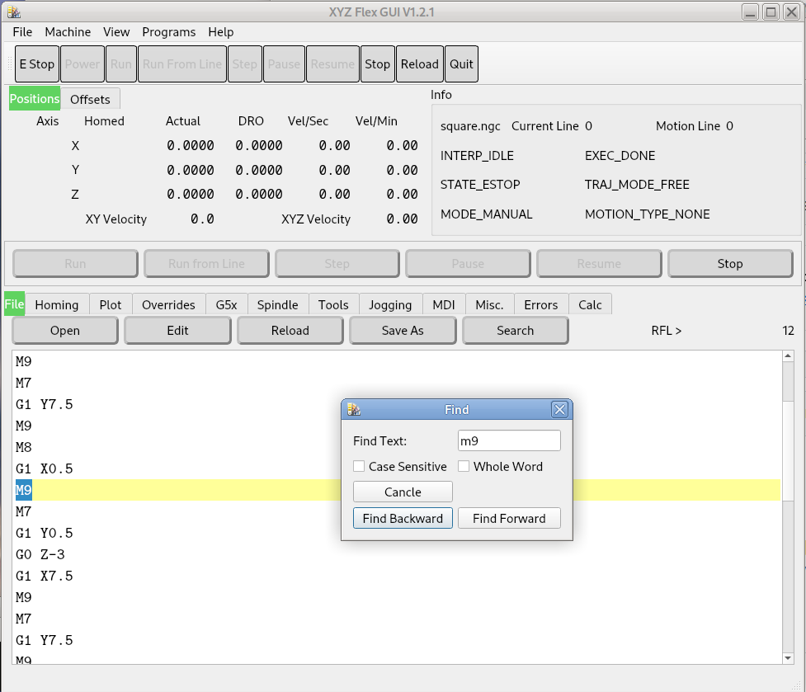Open the Calc tab
The width and height of the screenshot is (806, 692).
point(590,304)
